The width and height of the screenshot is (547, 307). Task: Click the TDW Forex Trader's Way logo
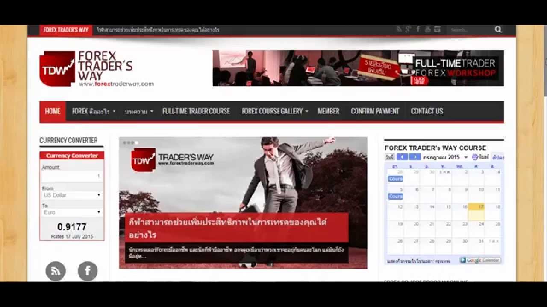97,69
